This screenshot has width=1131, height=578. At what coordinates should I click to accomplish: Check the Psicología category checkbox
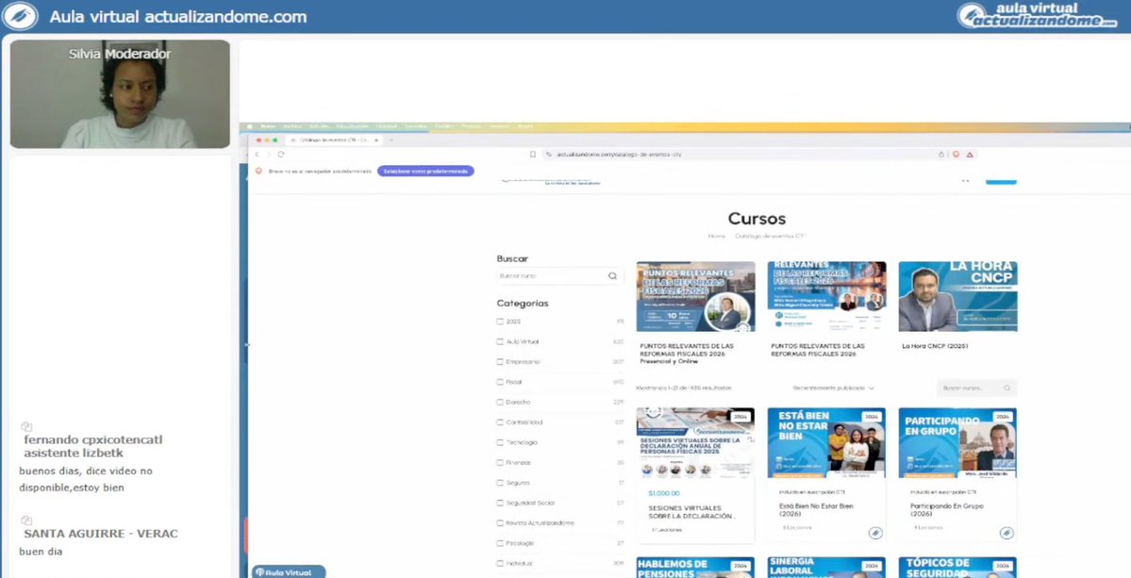(x=501, y=543)
